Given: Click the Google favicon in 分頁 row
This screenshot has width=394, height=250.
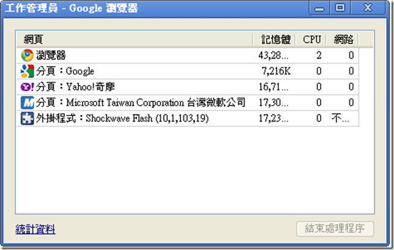Looking at the screenshot, I should click(27, 71).
